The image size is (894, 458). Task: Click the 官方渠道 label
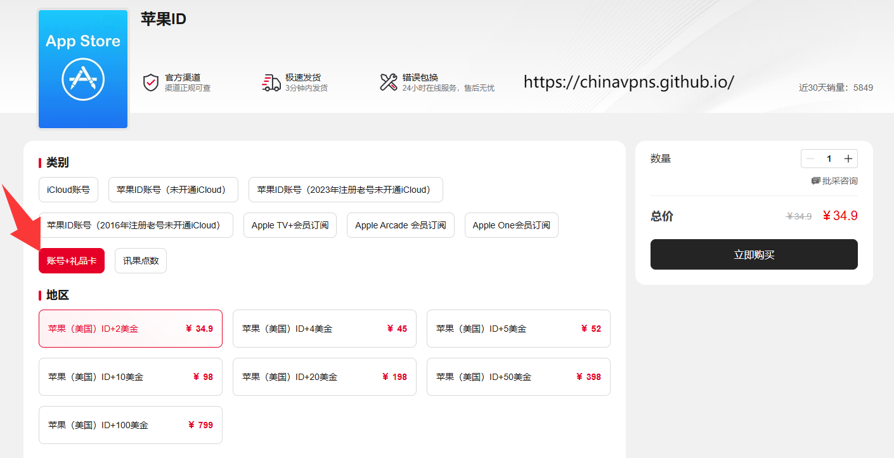point(183,77)
